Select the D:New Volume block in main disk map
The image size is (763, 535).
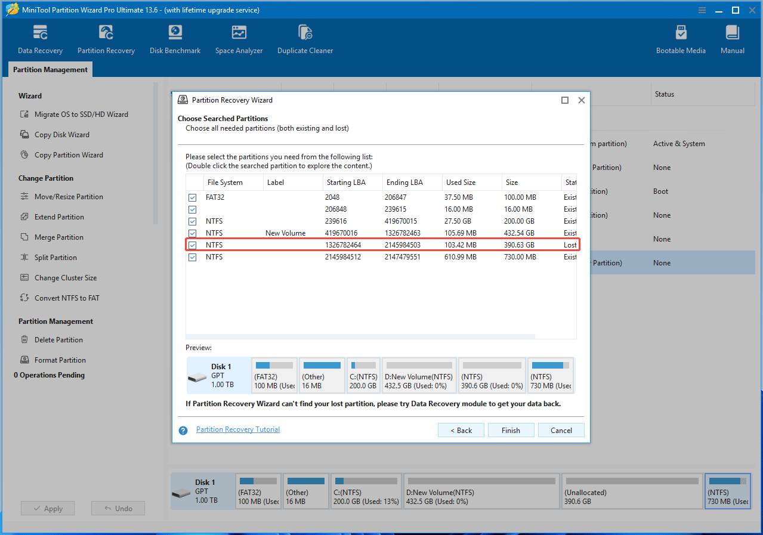[x=481, y=491]
